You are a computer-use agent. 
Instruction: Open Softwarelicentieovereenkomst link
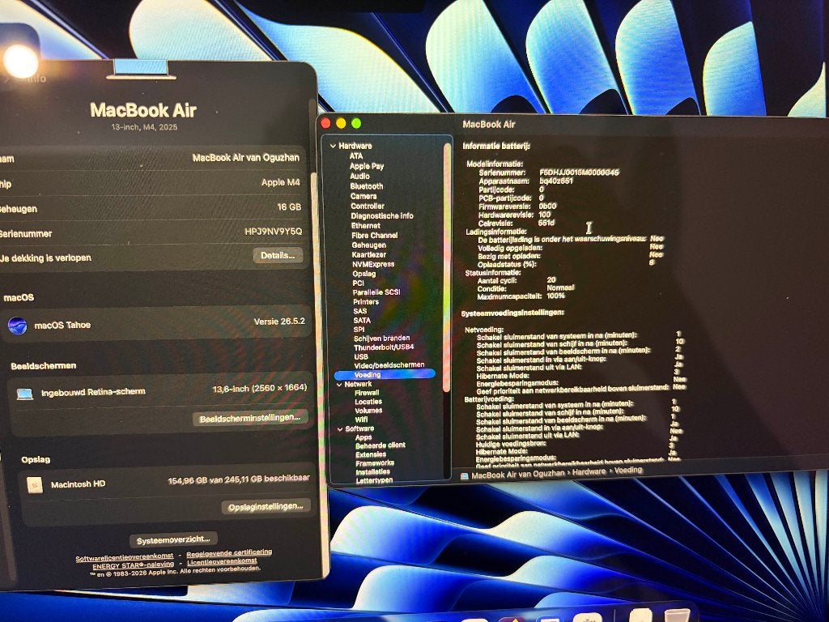(x=124, y=557)
